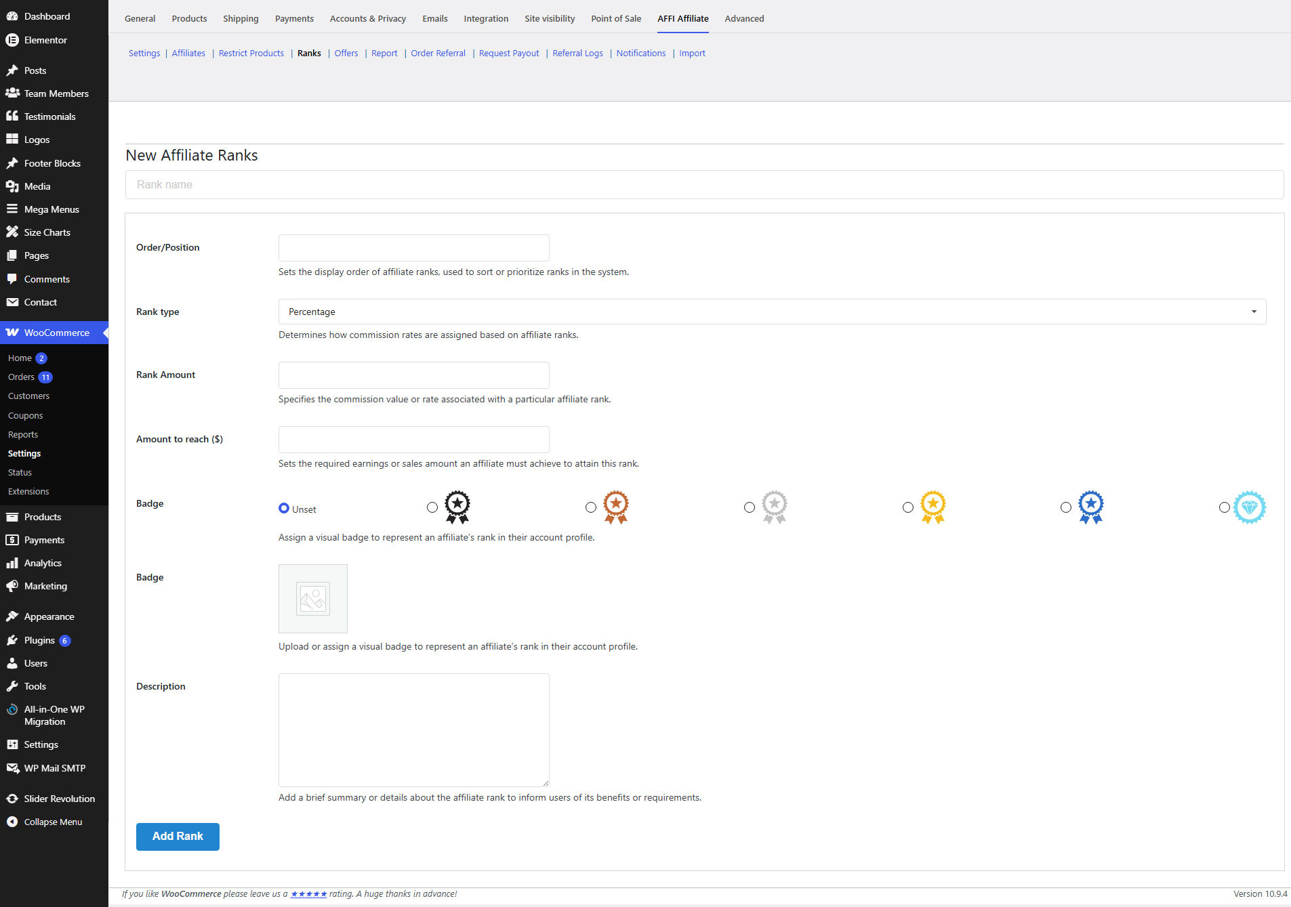1291x907 pixels.
Task: Click the Amount to reach input field
Action: [x=414, y=440]
